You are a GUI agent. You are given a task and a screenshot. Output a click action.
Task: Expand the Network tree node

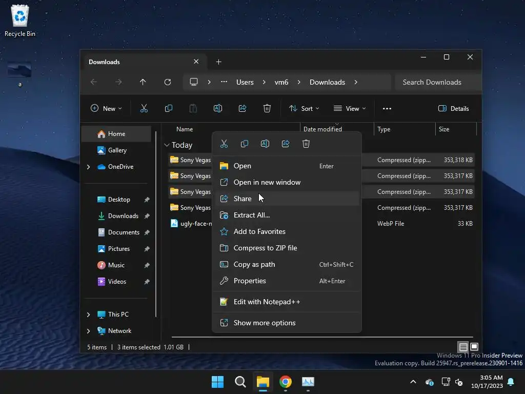tap(88, 331)
